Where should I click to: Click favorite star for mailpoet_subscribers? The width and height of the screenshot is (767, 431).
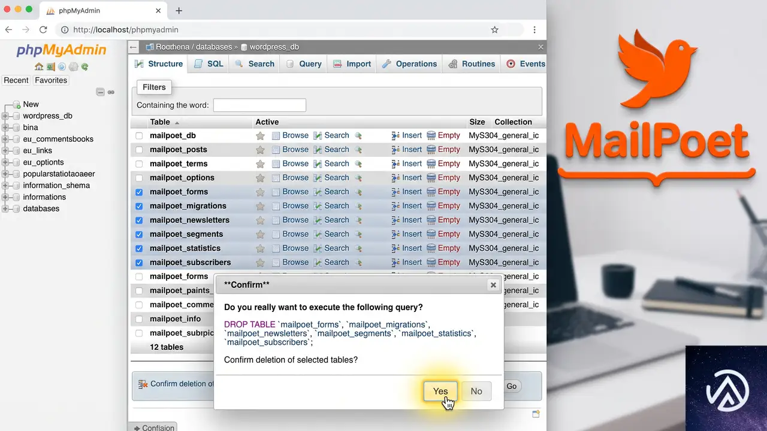(260, 262)
